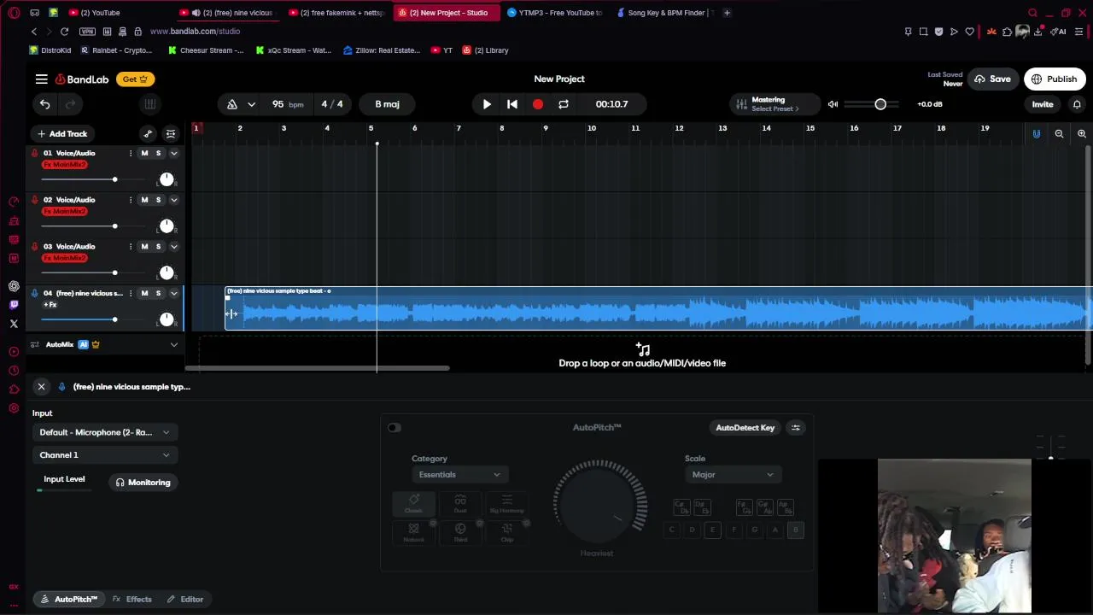The width and height of the screenshot is (1093, 615).
Task: Open track 01 three-dot menu
Action: click(x=131, y=153)
